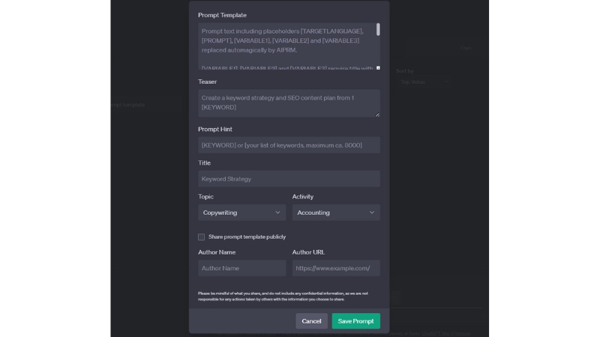The height and width of the screenshot is (337, 600).
Task: Click the Prompt Template scrollbar down arrow
Action: [x=378, y=68]
